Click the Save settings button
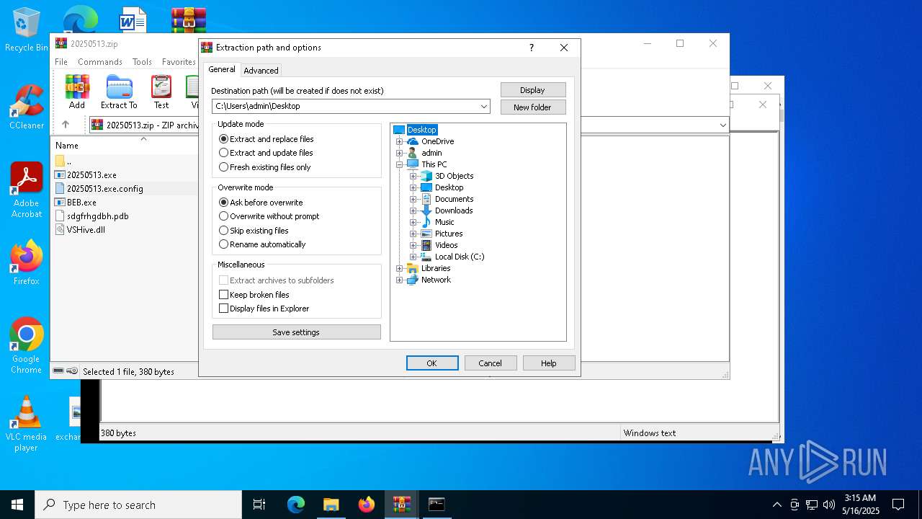Viewport: 922px width, 519px height. click(x=296, y=332)
